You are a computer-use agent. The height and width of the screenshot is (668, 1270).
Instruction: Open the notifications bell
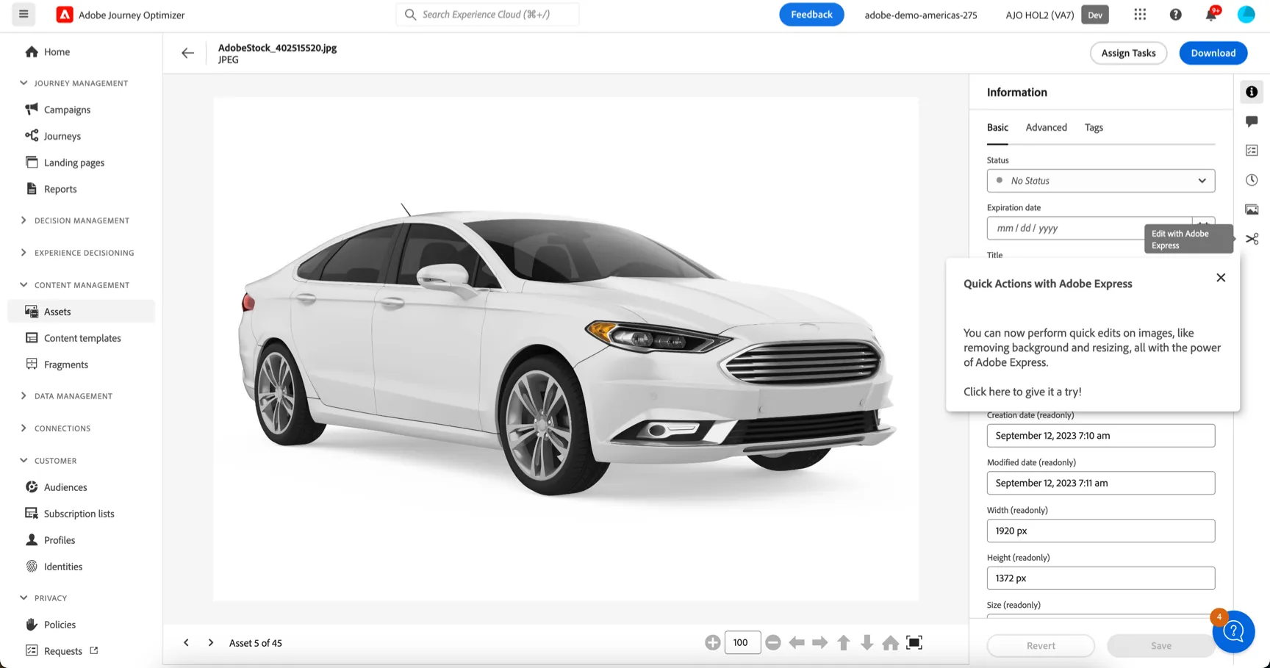[x=1211, y=14]
